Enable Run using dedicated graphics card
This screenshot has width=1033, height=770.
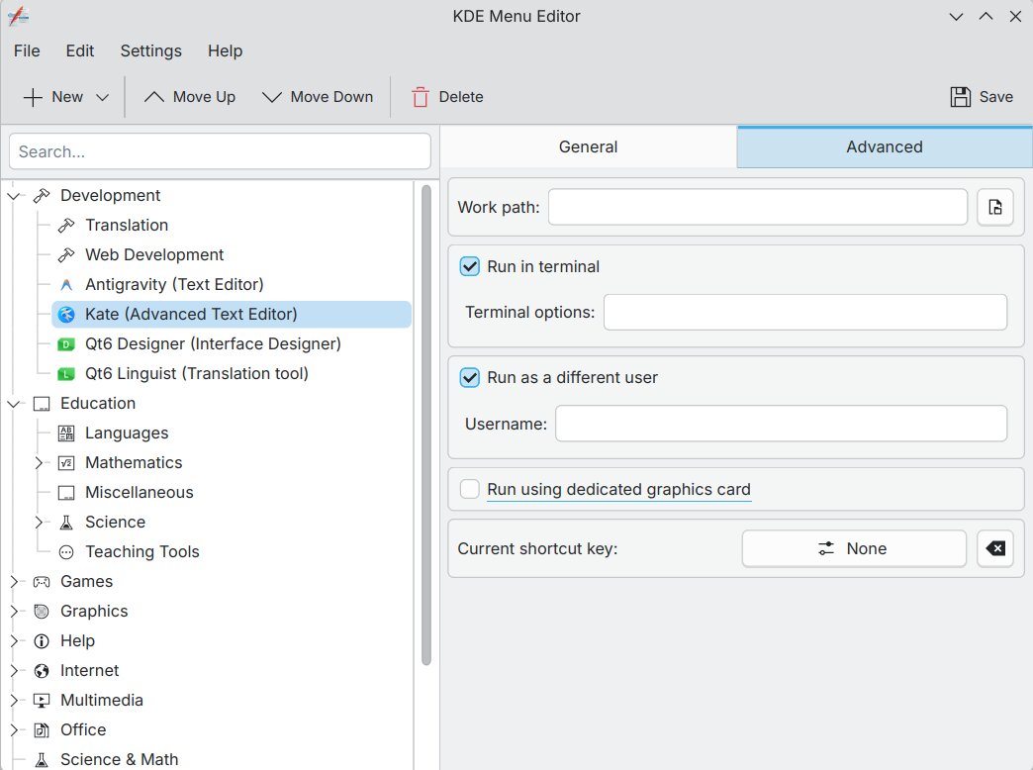[470, 489]
